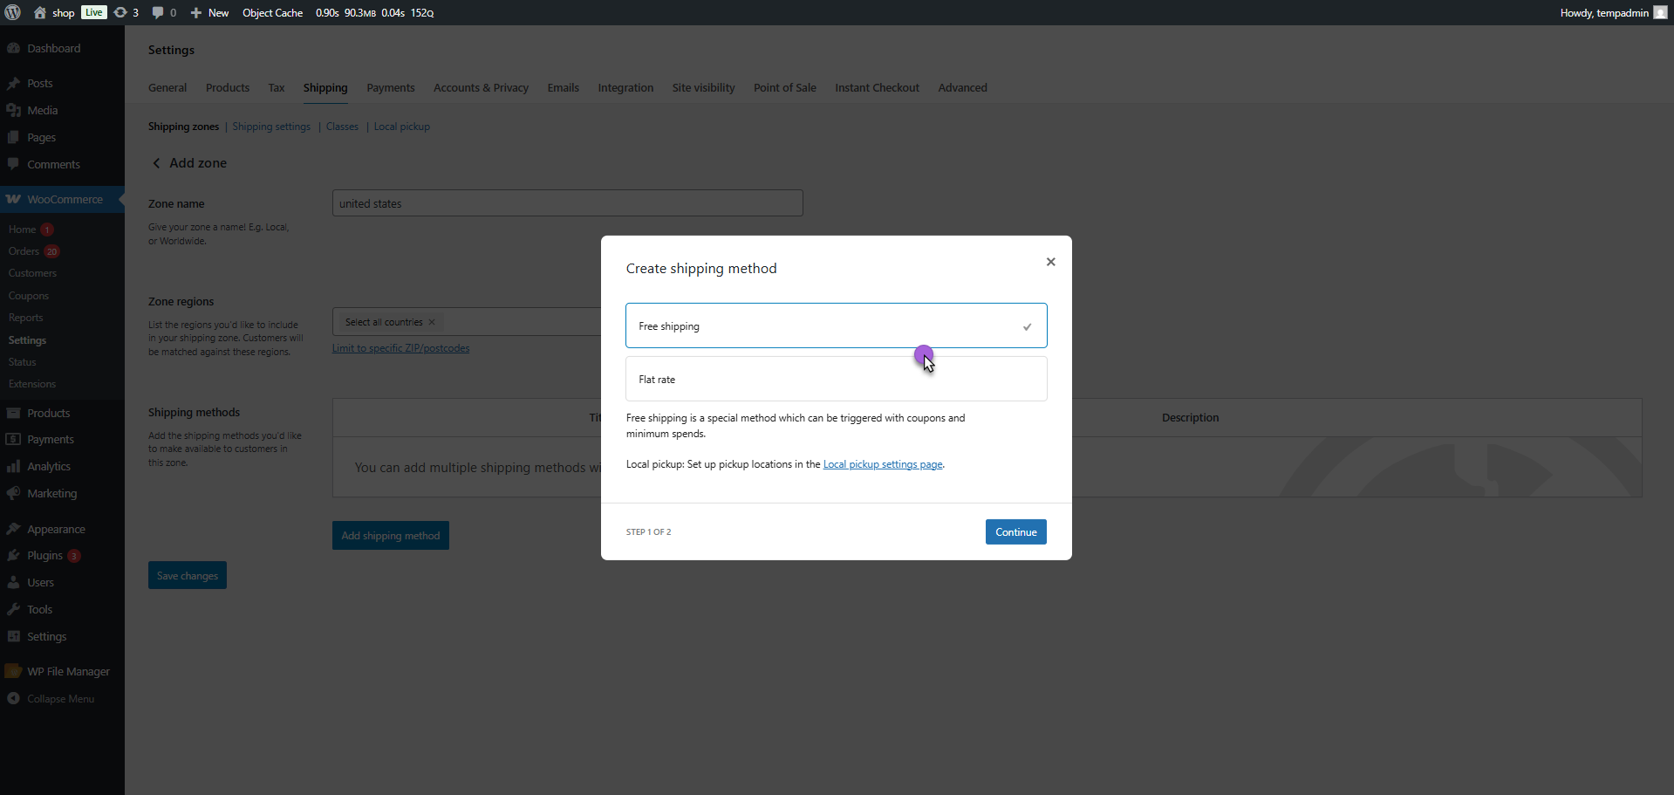Close the Create shipping method dialog
Image resolution: width=1674 pixels, height=795 pixels.
pyautogui.click(x=1050, y=262)
